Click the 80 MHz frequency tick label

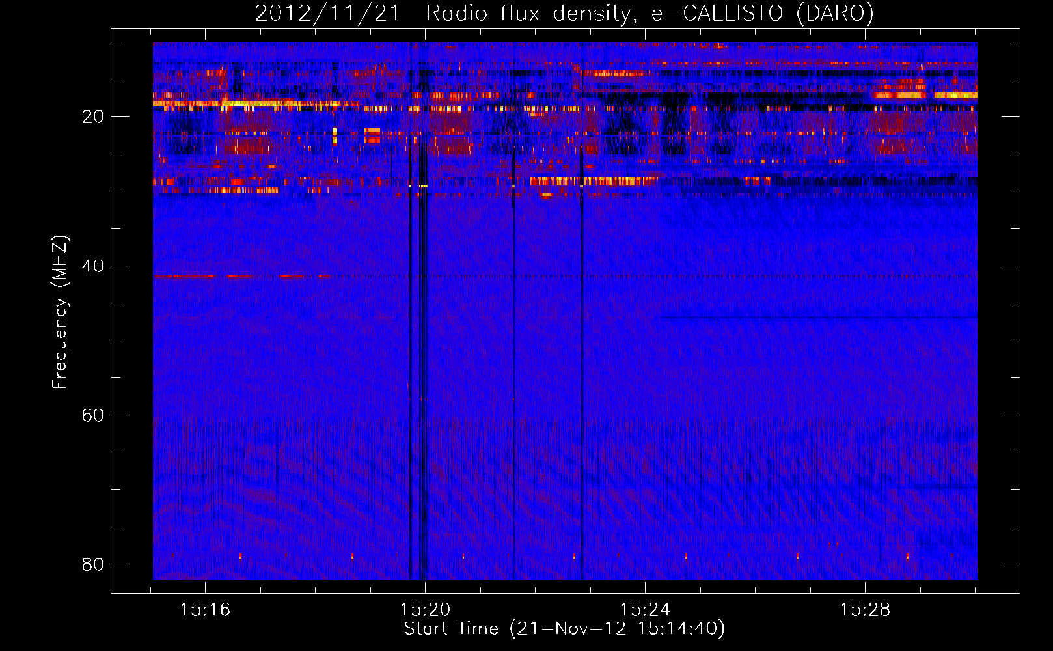coord(93,564)
